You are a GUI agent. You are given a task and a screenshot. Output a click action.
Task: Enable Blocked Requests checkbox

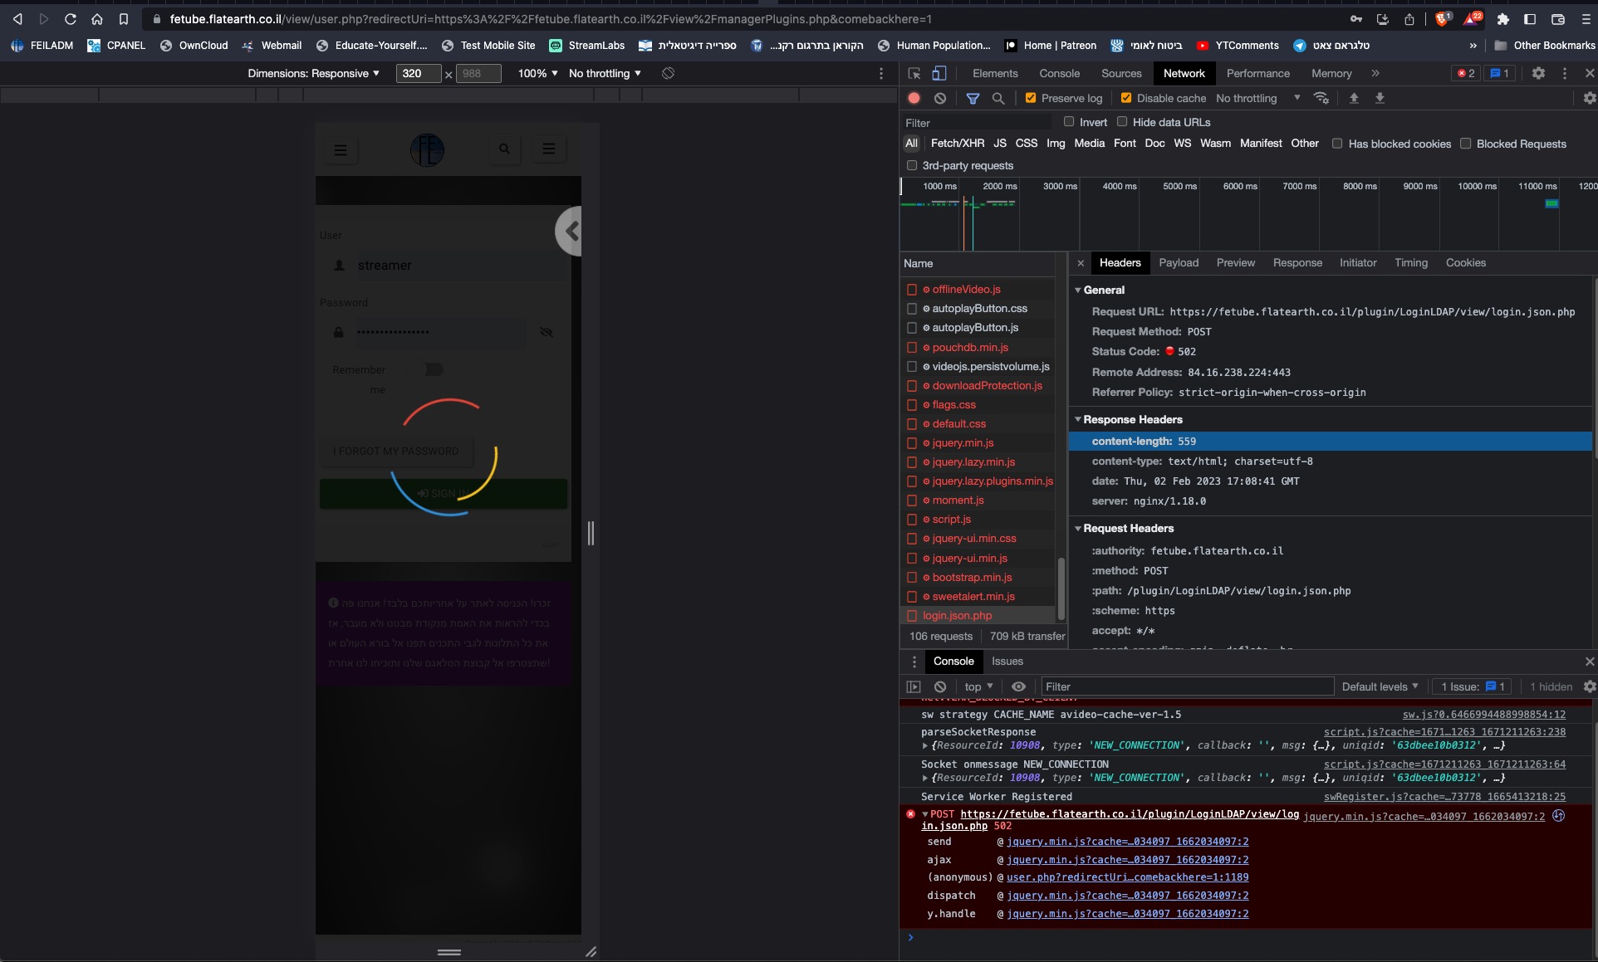coord(1466,144)
